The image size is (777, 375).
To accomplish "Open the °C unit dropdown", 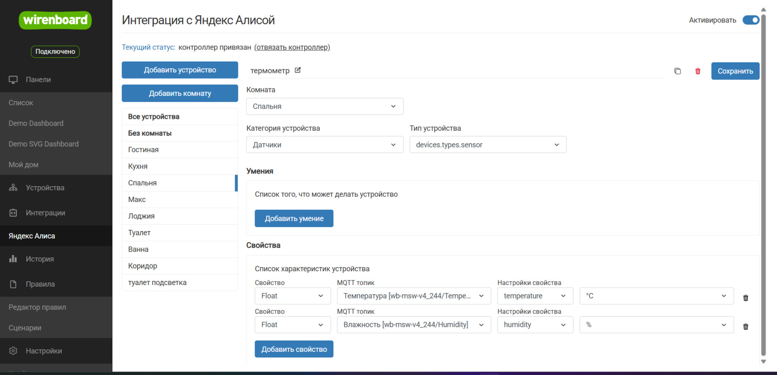I will pos(657,296).
